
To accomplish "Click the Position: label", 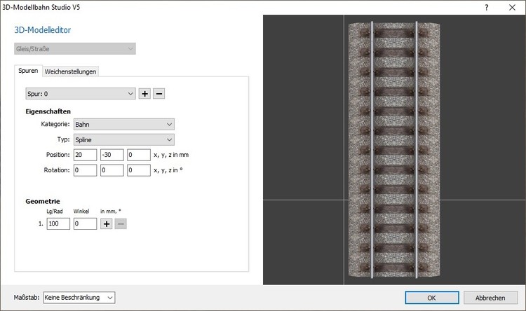I will point(58,155).
